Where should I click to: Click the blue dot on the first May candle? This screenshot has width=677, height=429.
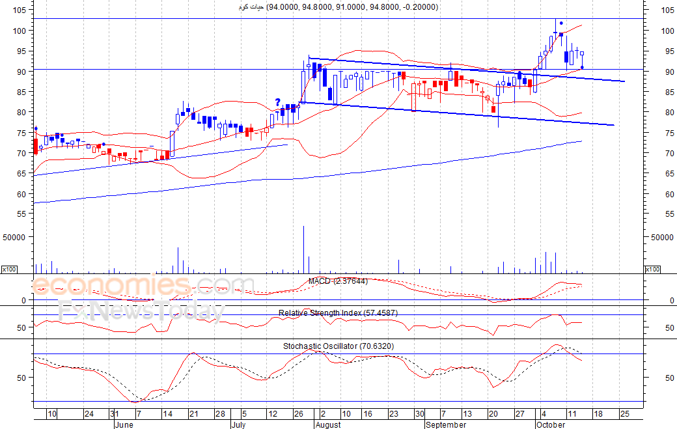(x=36, y=128)
